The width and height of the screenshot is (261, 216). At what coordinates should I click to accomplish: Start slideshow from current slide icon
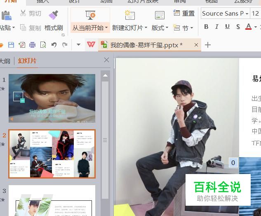click(90, 15)
